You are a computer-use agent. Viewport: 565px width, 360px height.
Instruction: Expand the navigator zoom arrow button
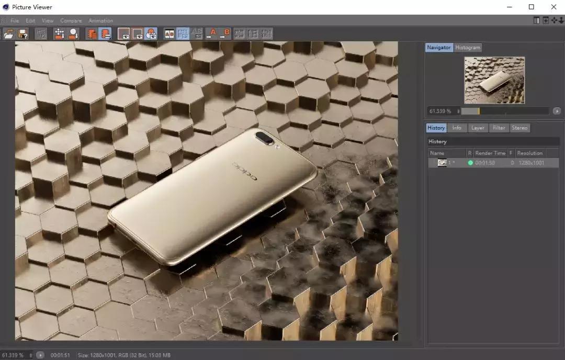(556, 111)
